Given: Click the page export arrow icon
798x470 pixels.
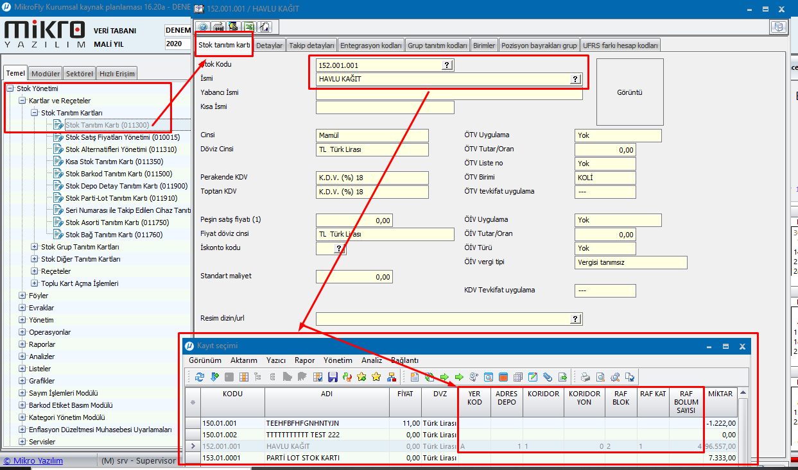Looking at the screenshot, I should pyautogui.click(x=563, y=377).
